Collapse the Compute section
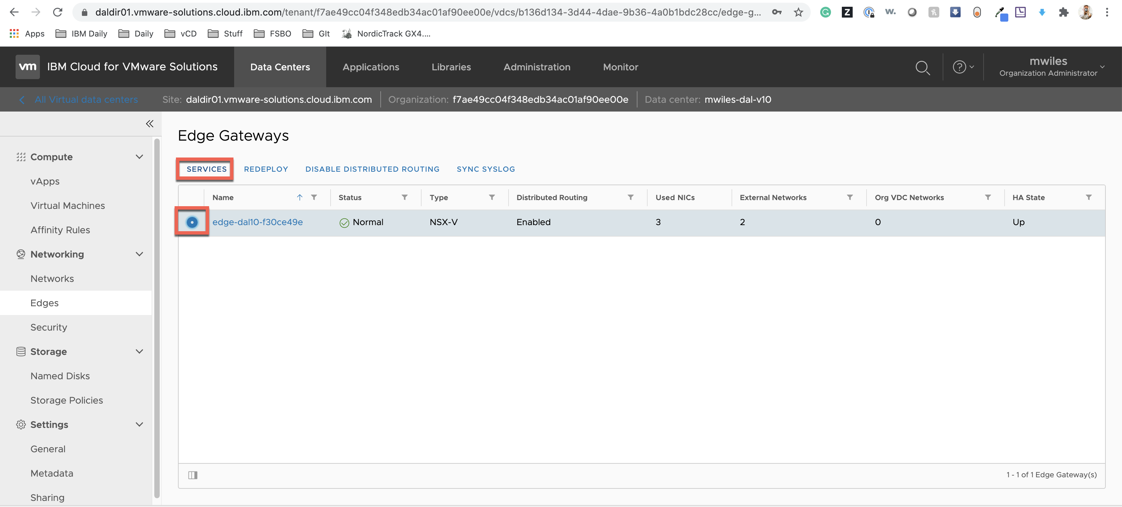1122x507 pixels. coord(139,157)
